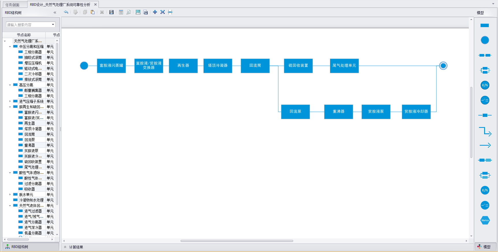Click the fit-to-screen bracket icon

[163, 12]
